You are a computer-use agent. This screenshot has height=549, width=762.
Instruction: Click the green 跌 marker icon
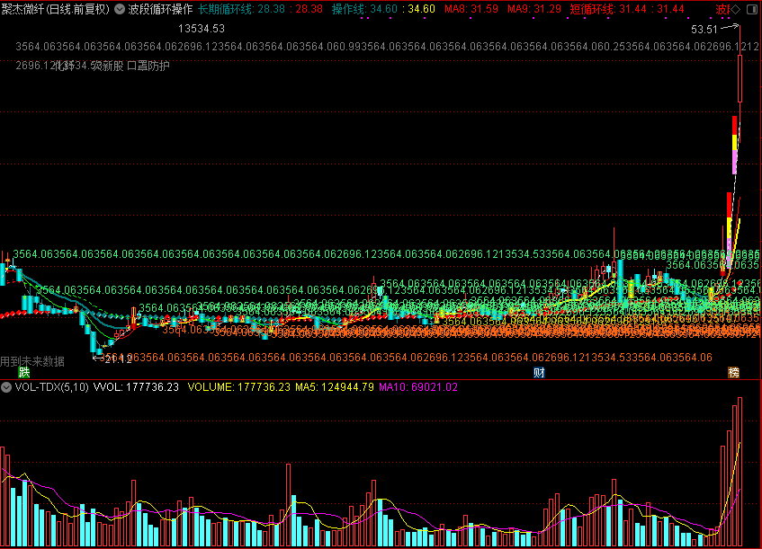(23, 372)
